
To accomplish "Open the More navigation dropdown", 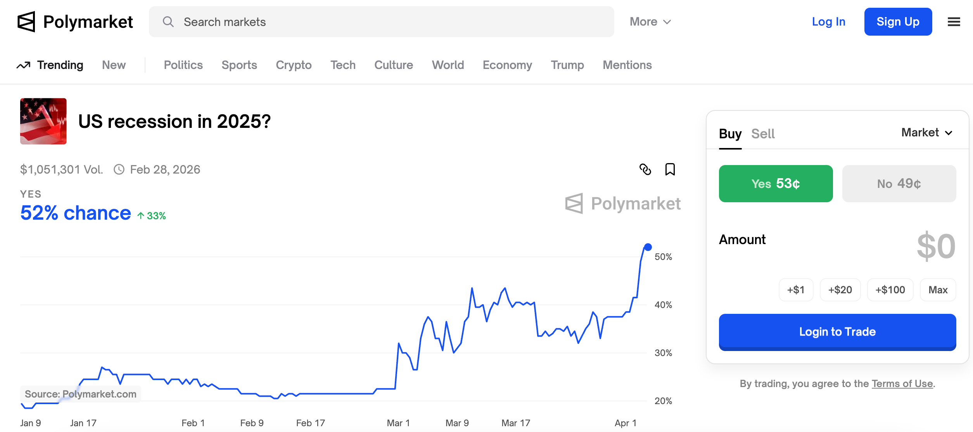I will [650, 22].
